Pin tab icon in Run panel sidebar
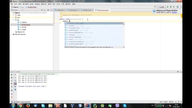 [12, 94]
